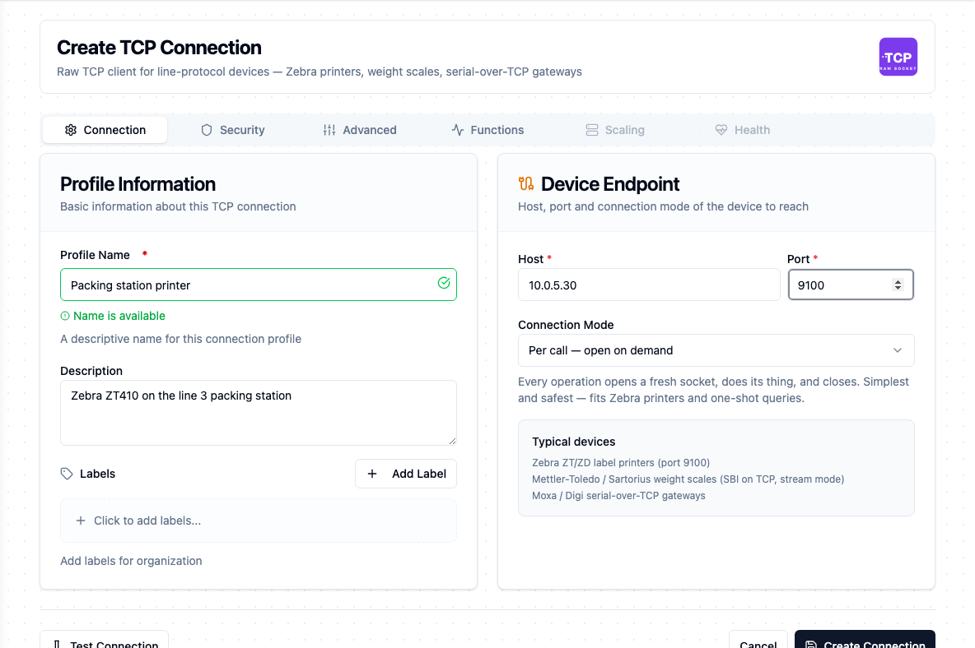Switch to the Security tab

click(233, 130)
